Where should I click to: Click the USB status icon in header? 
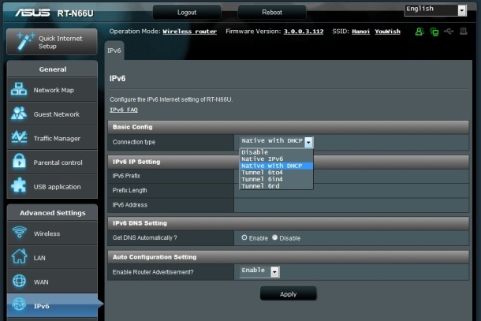449,32
